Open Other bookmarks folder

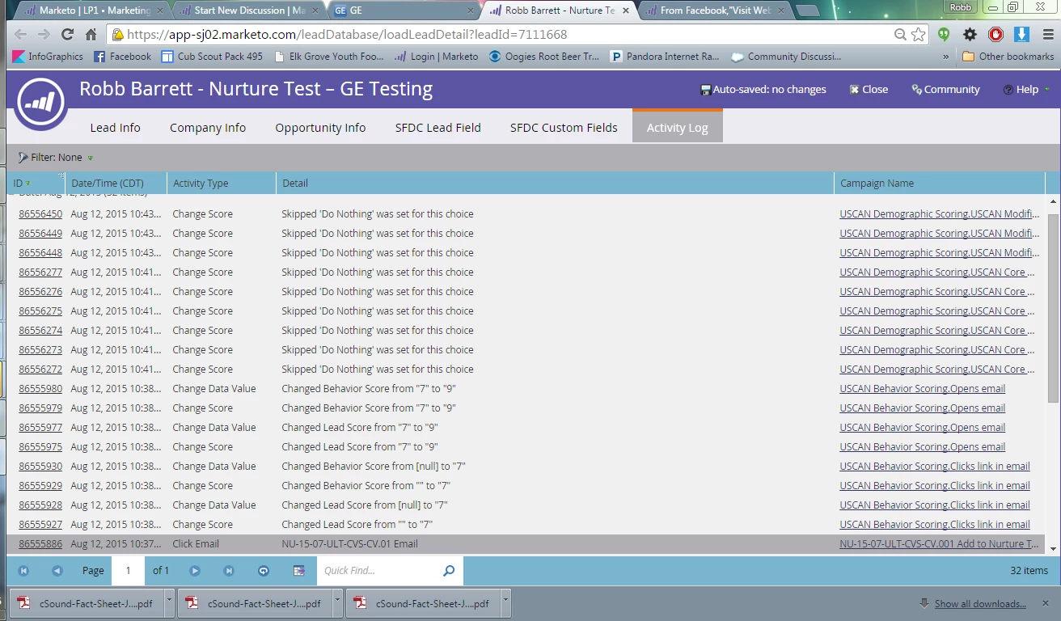(1008, 57)
